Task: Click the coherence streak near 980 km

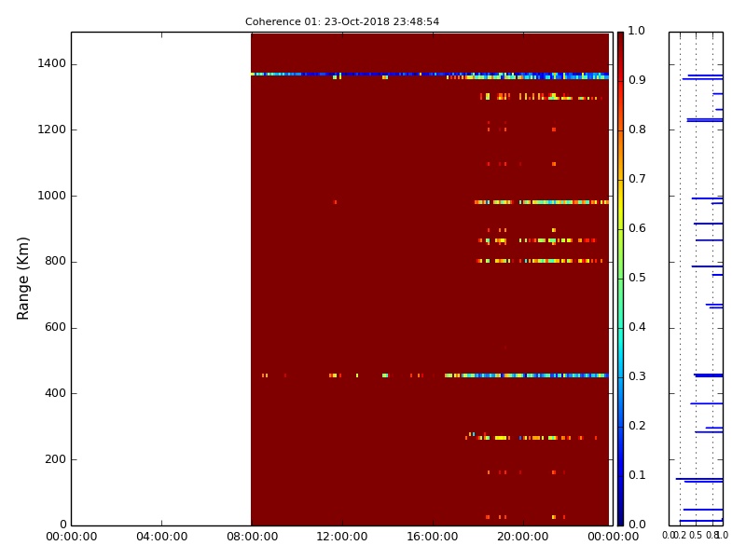Action: tap(542, 202)
